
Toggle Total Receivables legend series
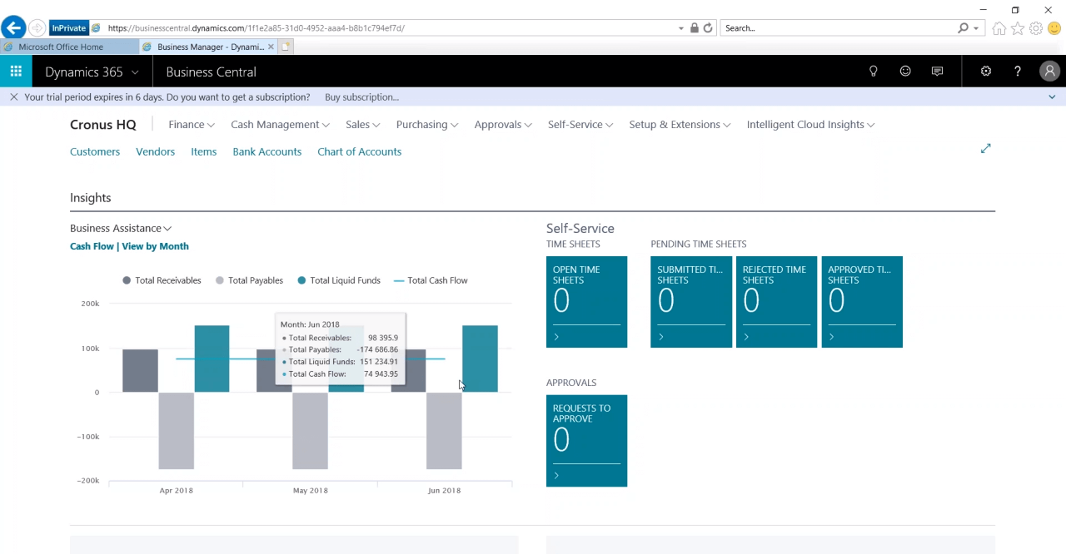click(x=162, y=280)
